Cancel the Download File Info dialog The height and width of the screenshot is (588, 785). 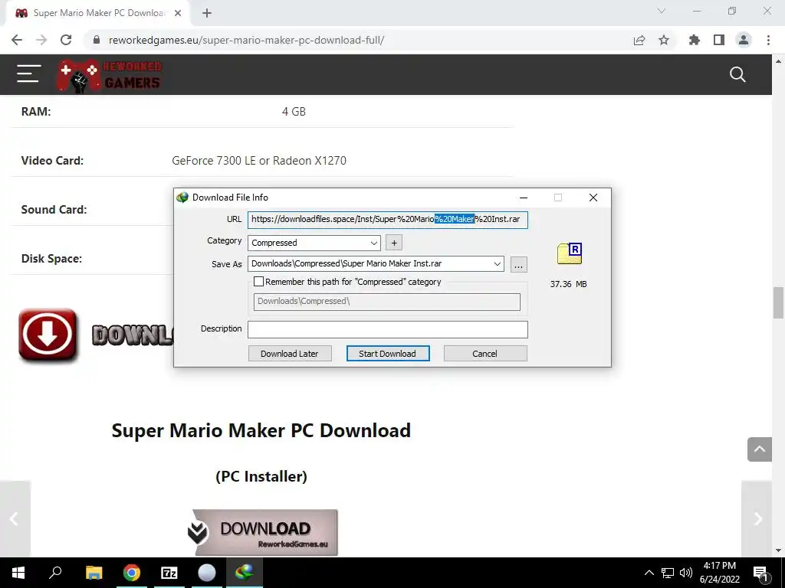tap(485, 354)
